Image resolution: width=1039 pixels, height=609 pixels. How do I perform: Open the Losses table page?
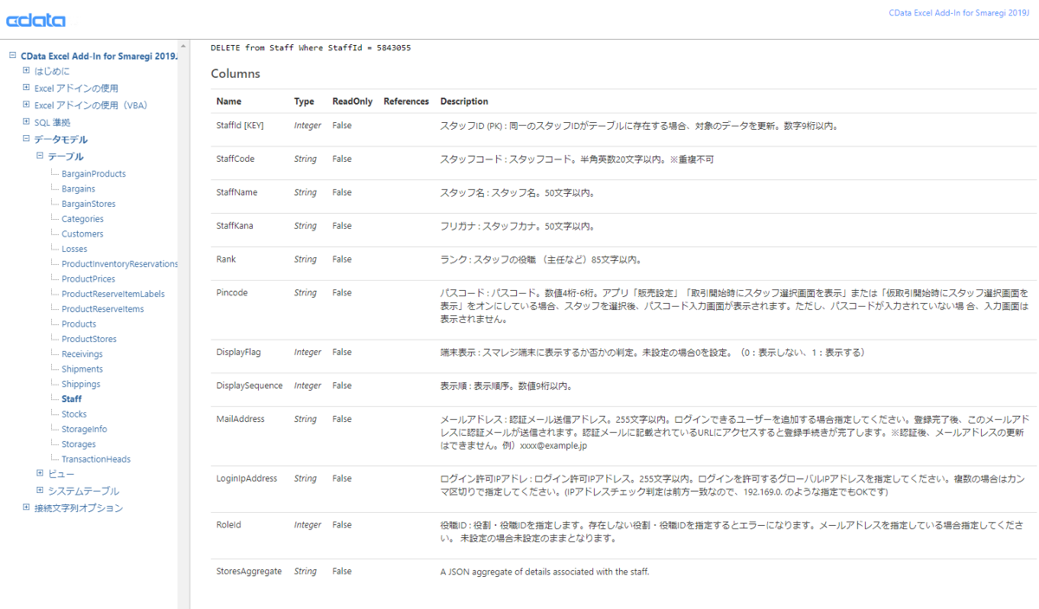[74, 249]
